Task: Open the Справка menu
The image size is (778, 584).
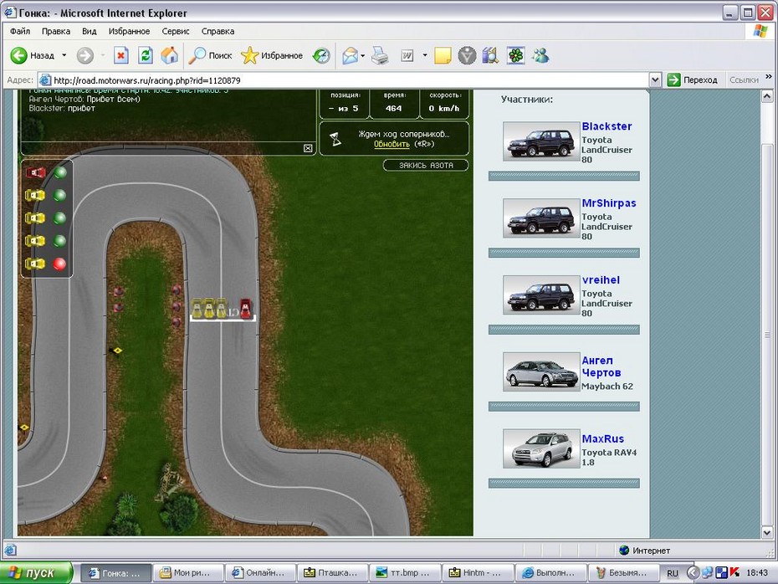Action: point(218,31)
